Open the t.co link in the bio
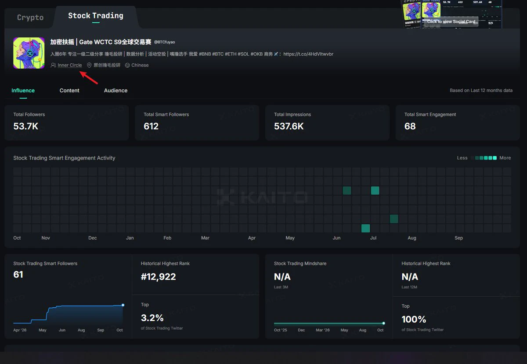 click(x=308, y=54)
